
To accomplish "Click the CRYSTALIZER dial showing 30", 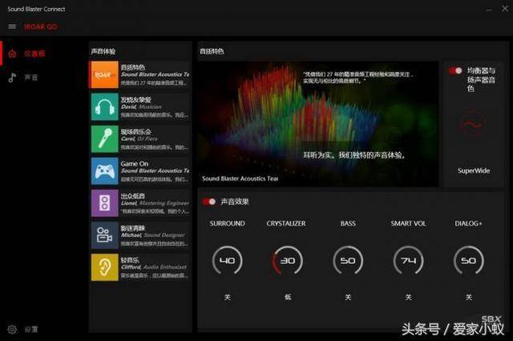I will (287, 261).
